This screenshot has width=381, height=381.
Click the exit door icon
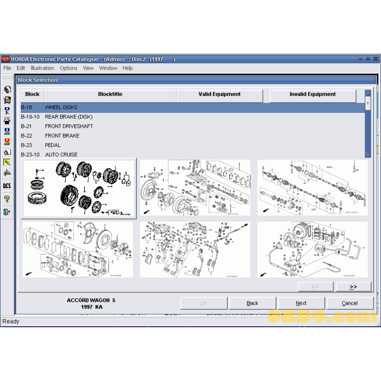coord(7,212)
